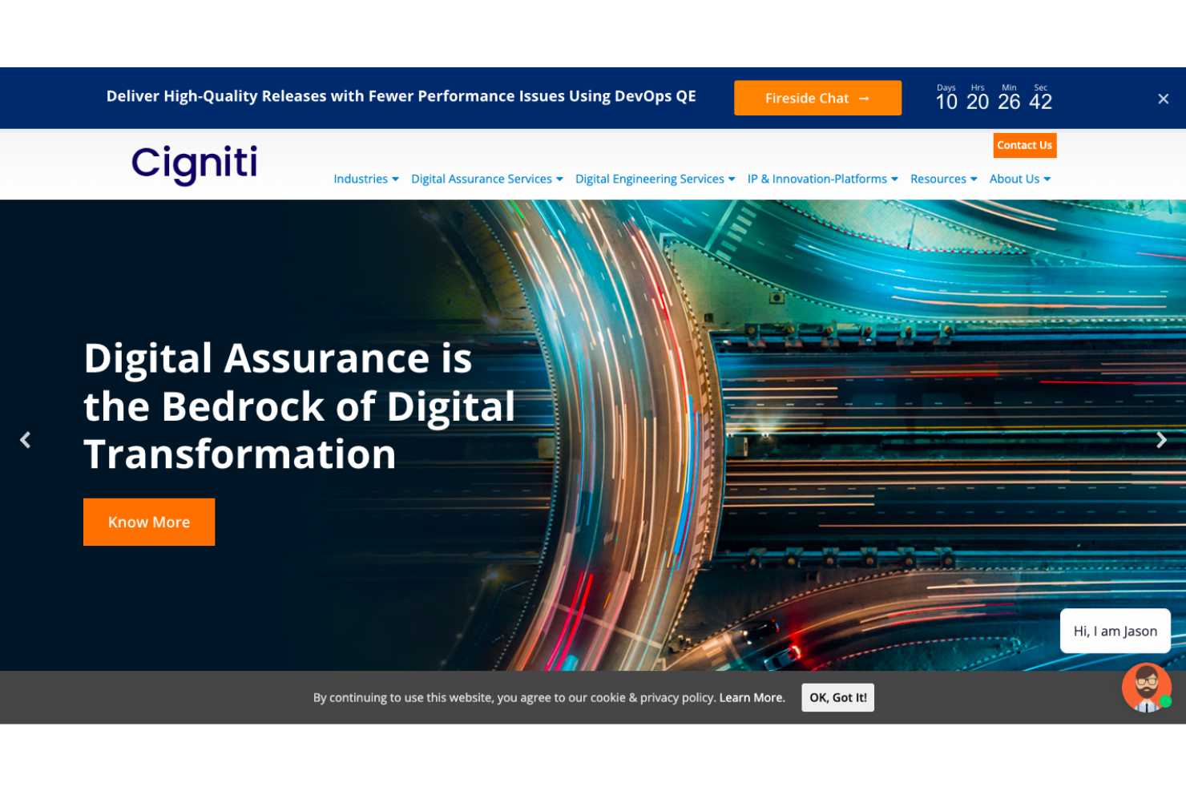Screen dimensions: 1186x791
Task: Open the Jason chatbot avatar
Action: [1145, 689]
